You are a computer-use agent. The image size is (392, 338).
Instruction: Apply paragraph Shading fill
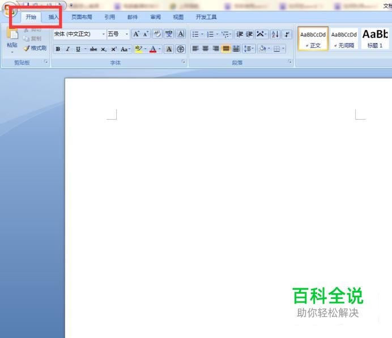262,48
